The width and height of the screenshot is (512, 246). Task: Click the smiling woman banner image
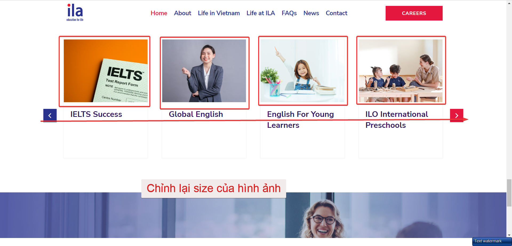(x=253, y=215)
